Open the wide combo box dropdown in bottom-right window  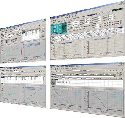(x=114, y=76)
